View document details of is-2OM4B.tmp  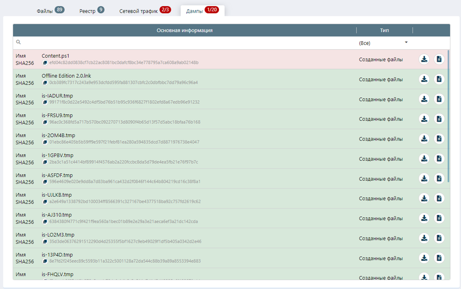439,139
